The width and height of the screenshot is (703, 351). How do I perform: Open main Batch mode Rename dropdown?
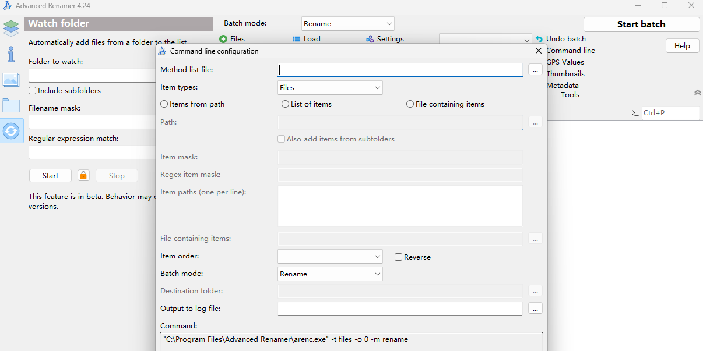point(348,24)
